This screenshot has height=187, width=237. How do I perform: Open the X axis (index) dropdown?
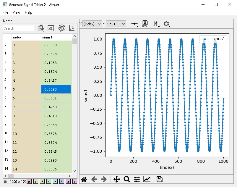(x=92, y=24)
